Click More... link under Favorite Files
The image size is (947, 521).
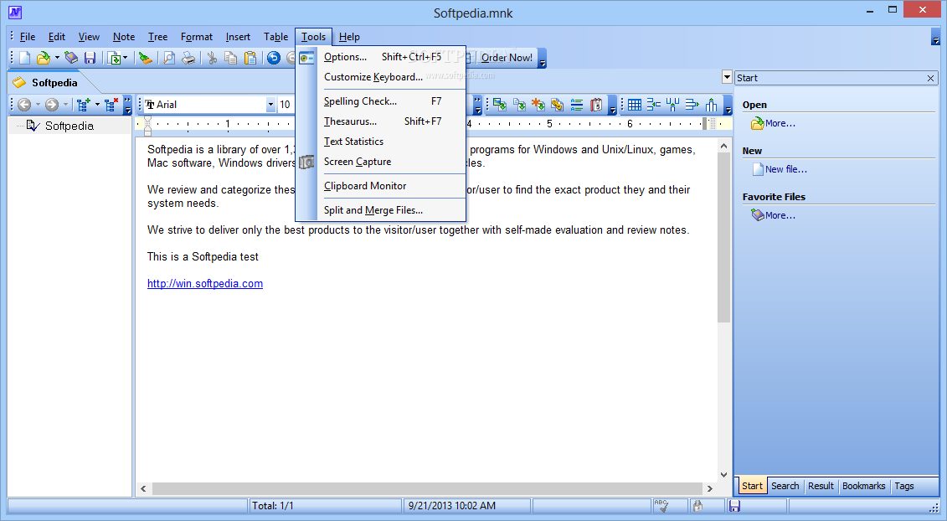780,215
